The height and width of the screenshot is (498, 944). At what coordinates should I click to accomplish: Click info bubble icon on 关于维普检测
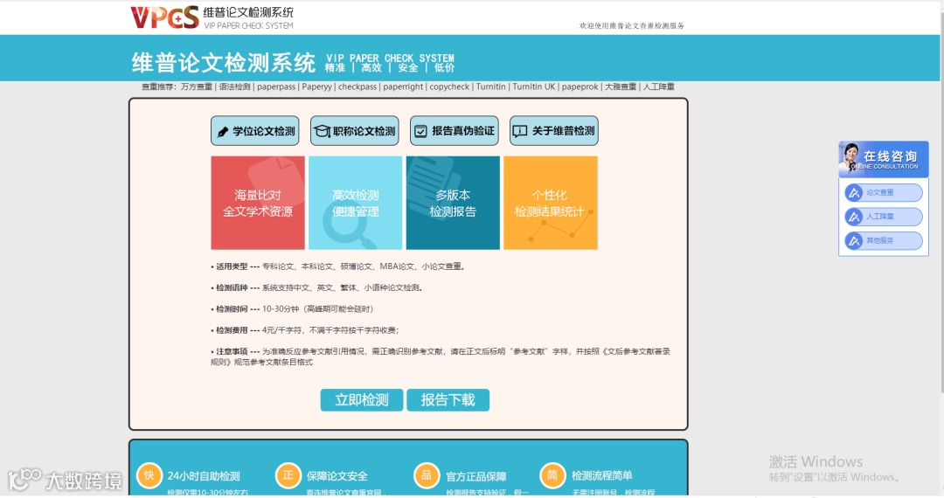pyautogui.click(x=519, y=131)
